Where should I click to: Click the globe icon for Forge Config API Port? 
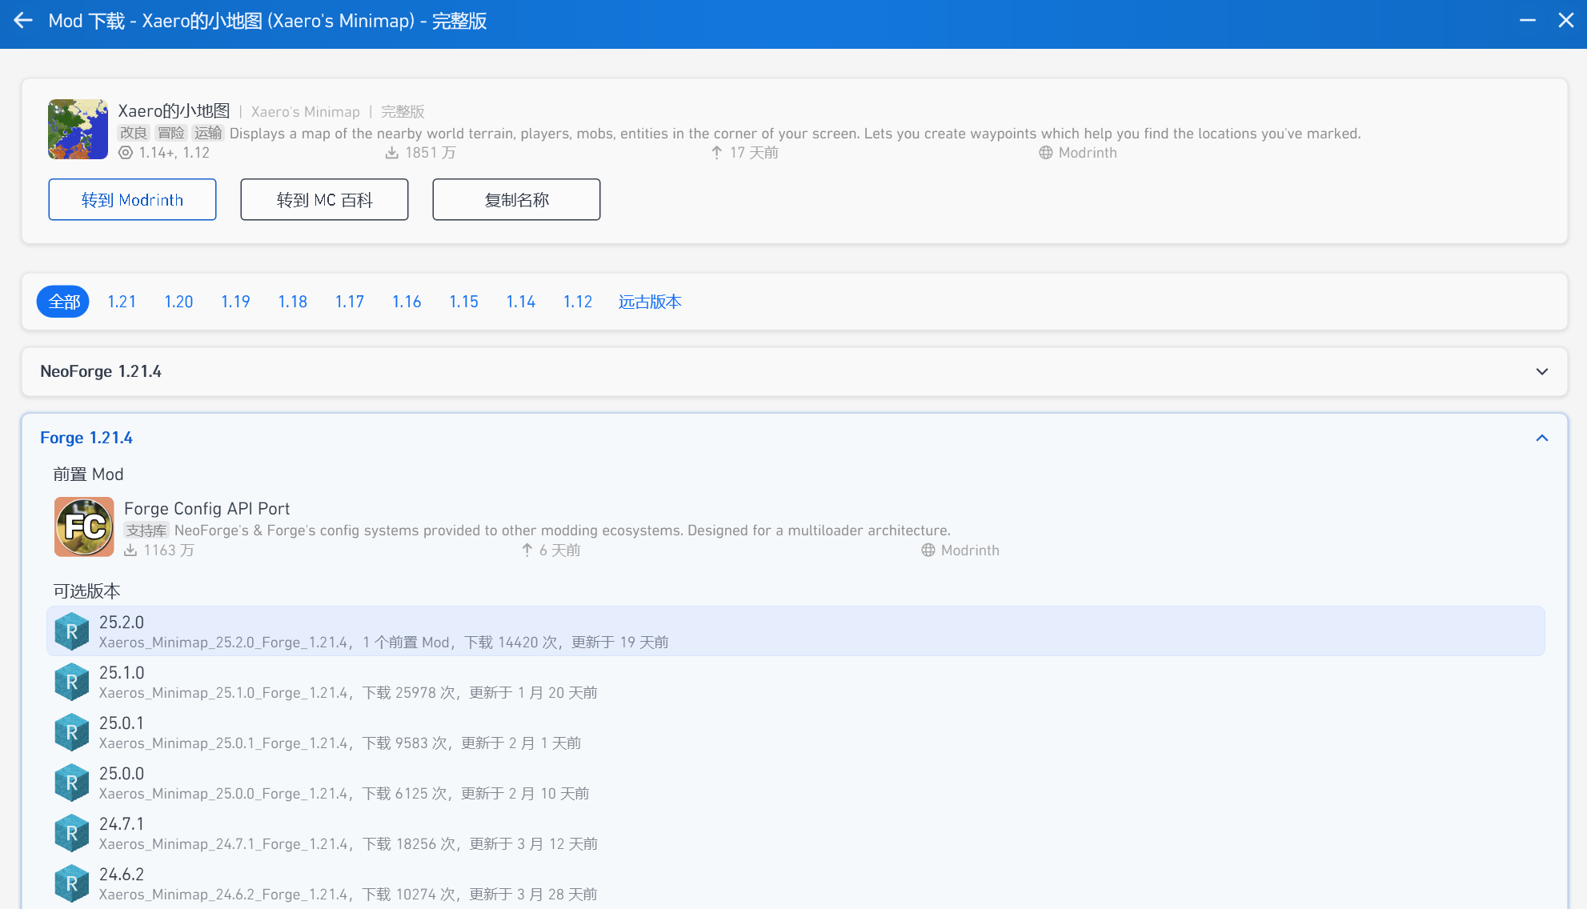coord(928,551)
